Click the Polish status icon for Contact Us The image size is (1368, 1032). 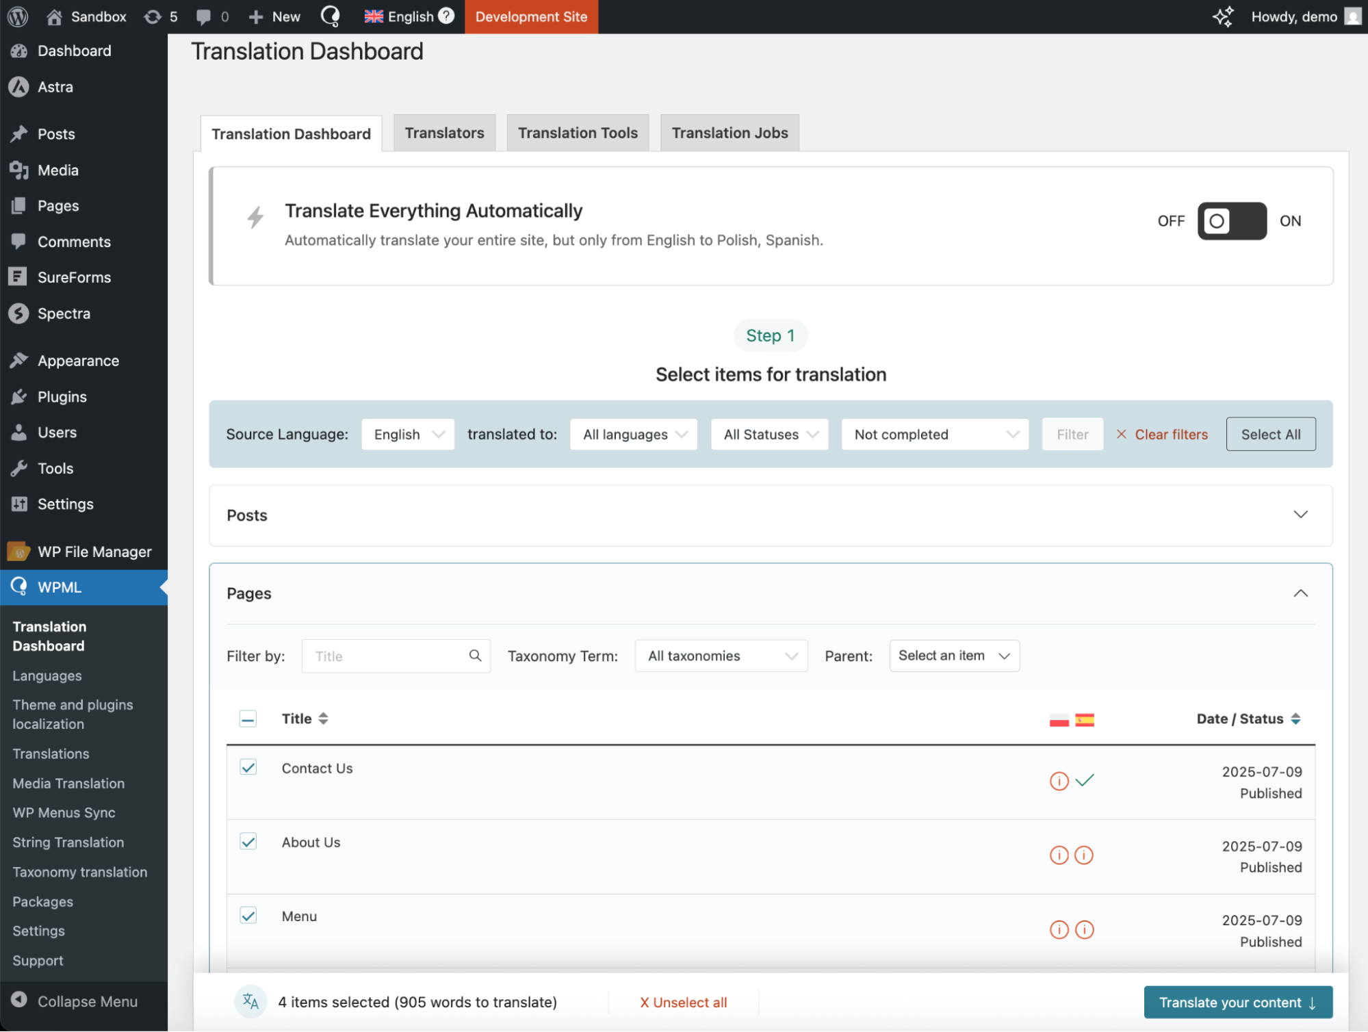click(x=1059, y=781)
